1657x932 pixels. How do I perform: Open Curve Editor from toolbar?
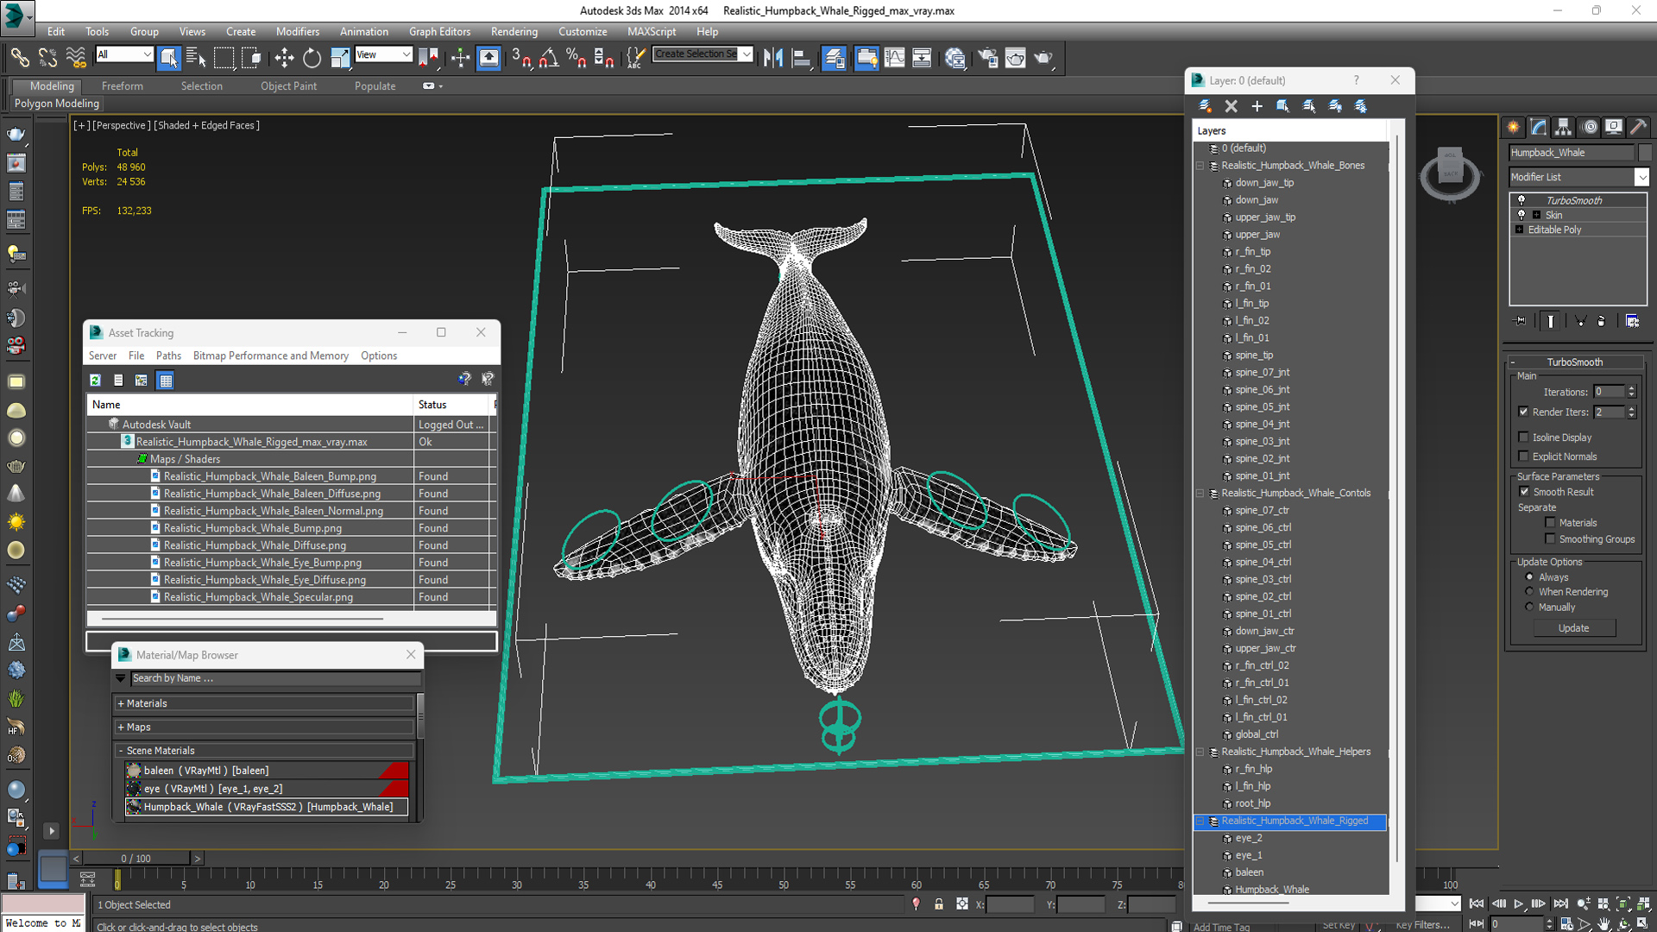tap(895, 58)
